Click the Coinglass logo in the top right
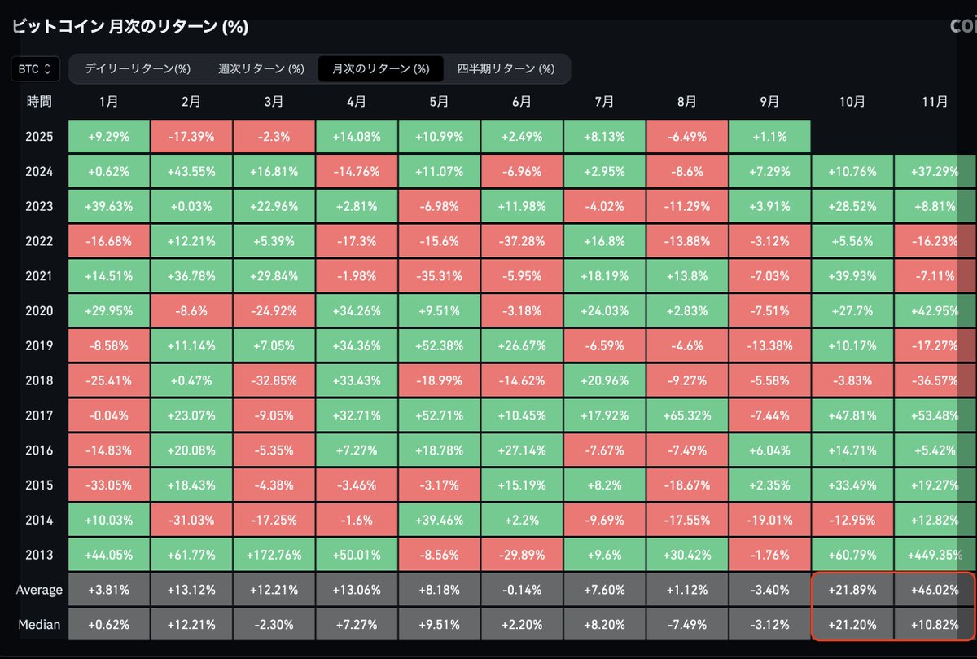This screenshot has width=977, height=659. coord(961,26)
